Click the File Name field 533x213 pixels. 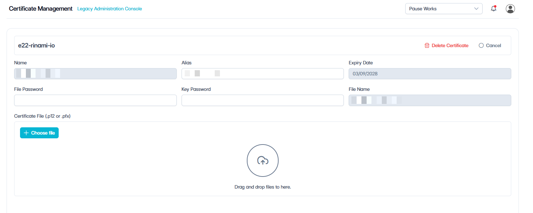click(x=430, y=100)
